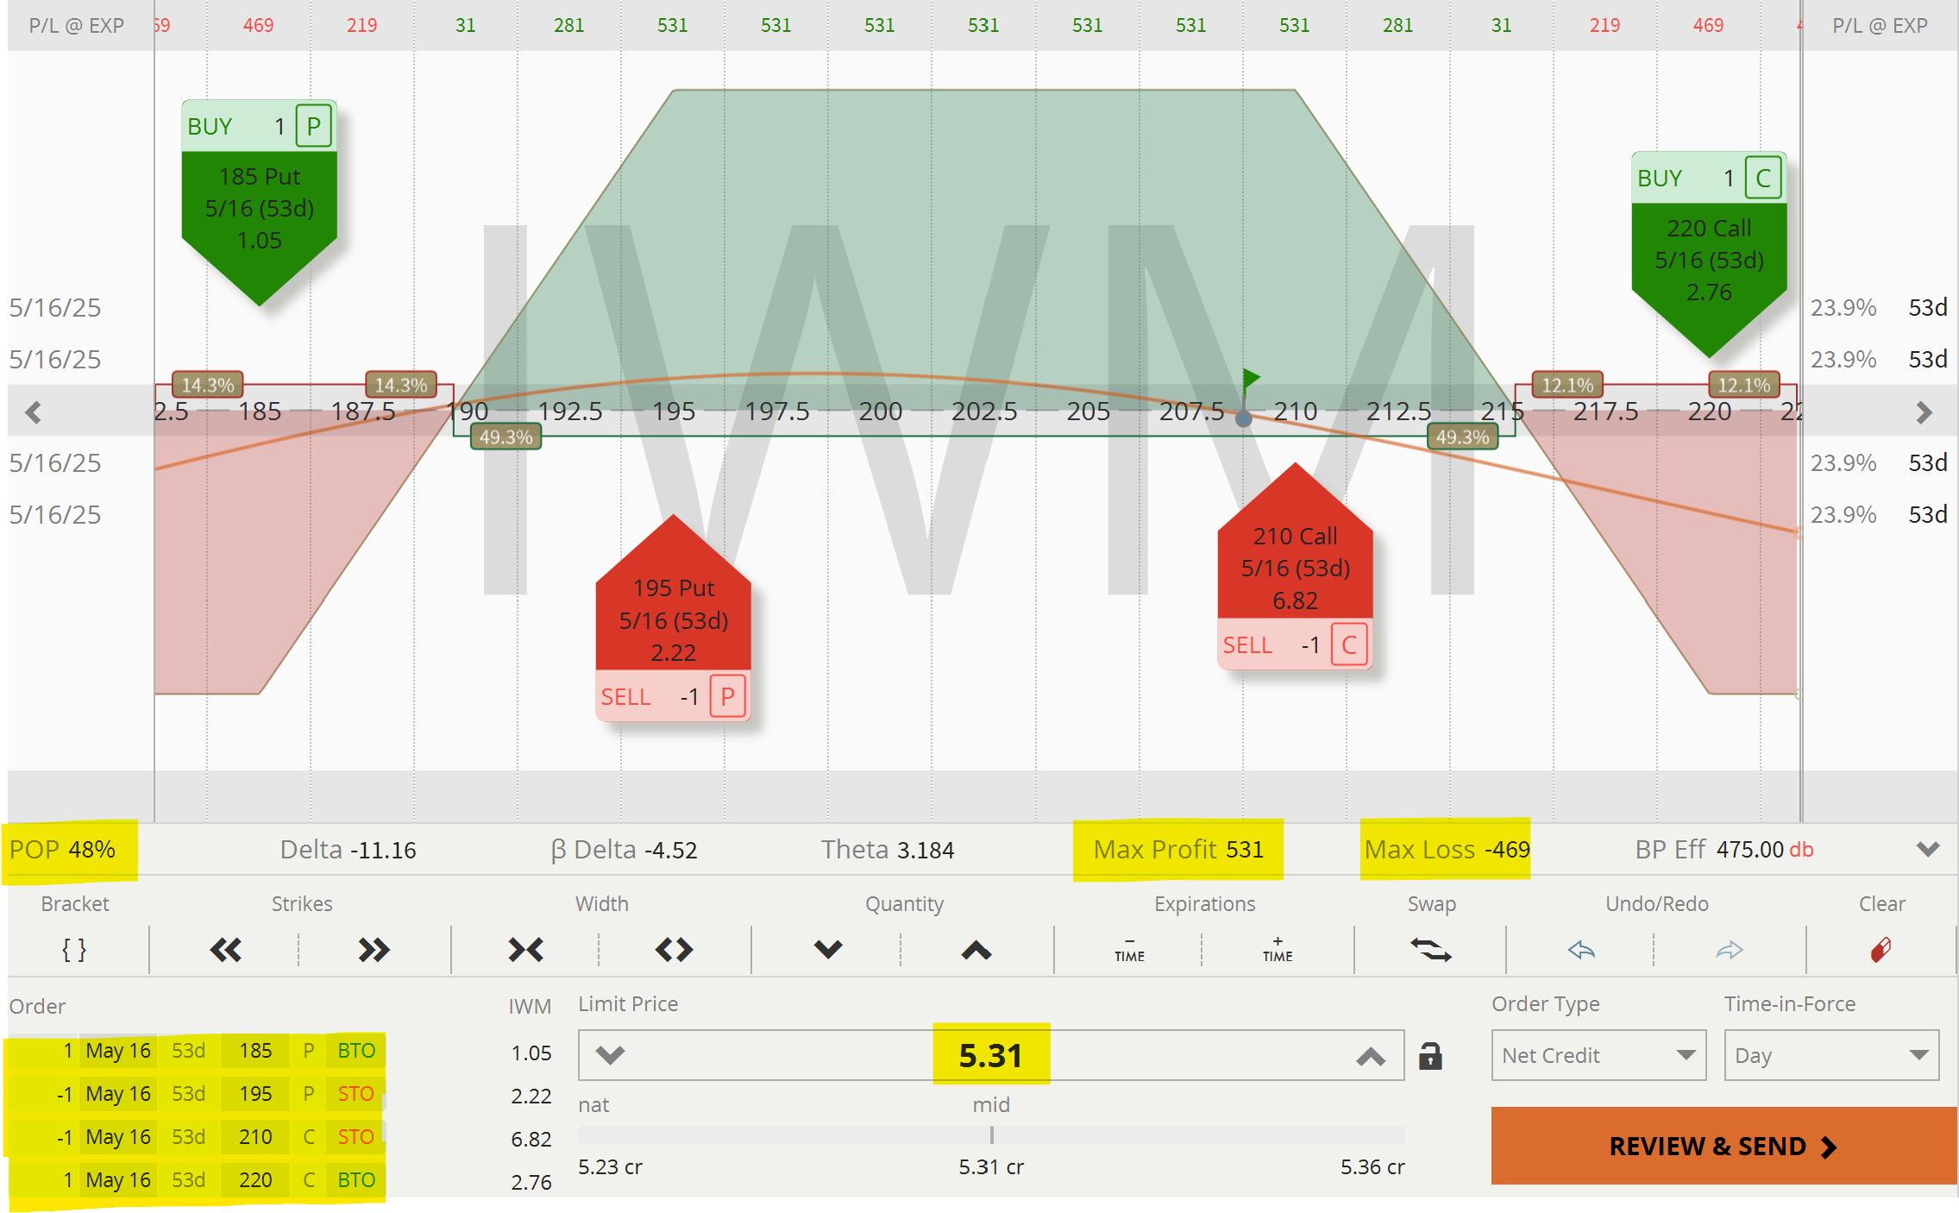Click the green flag price marker

click(x=1251, y=380)
